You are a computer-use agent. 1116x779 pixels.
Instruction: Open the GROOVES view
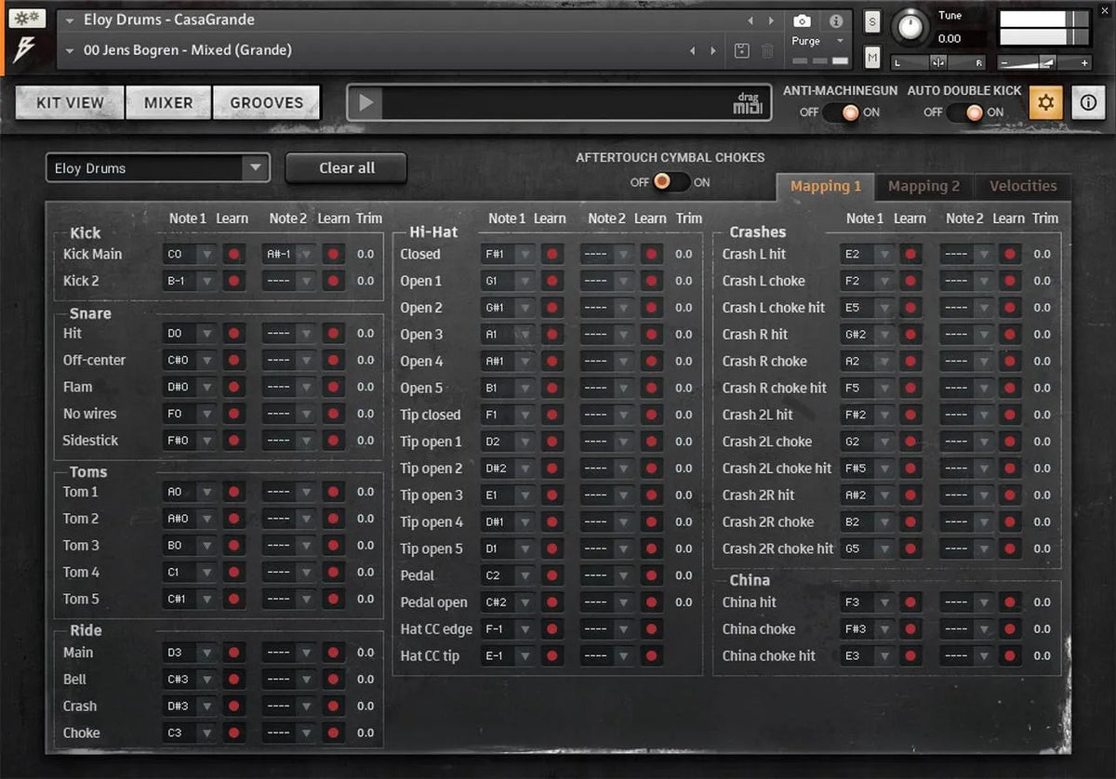[x=267, y=102]
